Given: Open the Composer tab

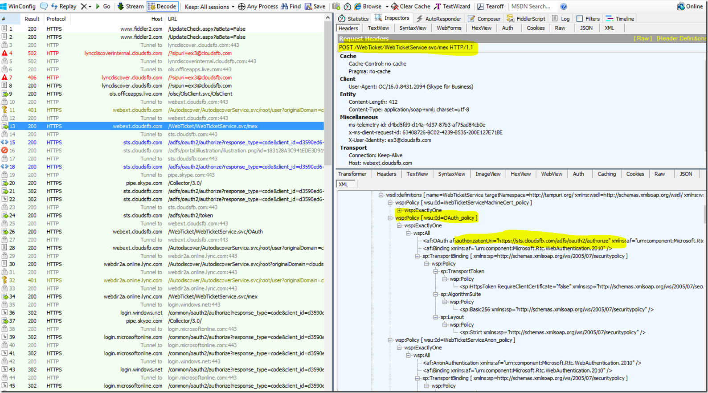Looking at the screenshot, I should (484, 19).
